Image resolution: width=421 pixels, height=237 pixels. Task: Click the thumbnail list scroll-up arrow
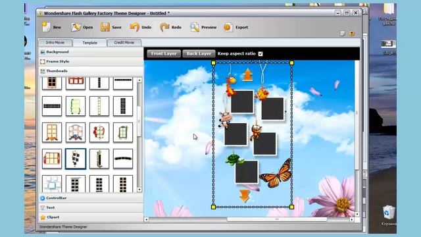coord(139,80)
